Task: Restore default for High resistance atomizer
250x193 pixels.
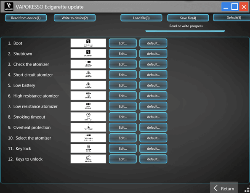Action: [153, 96]
